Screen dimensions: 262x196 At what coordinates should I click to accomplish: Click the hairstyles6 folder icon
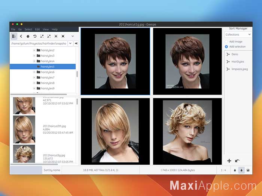(39, 72)
